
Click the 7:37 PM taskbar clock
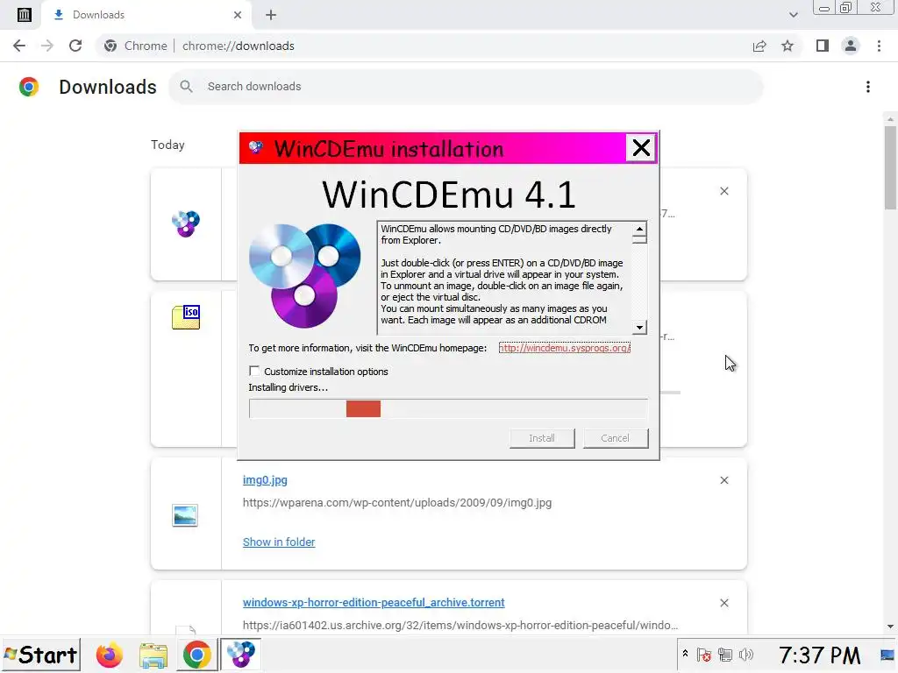[x=820, y=655]
